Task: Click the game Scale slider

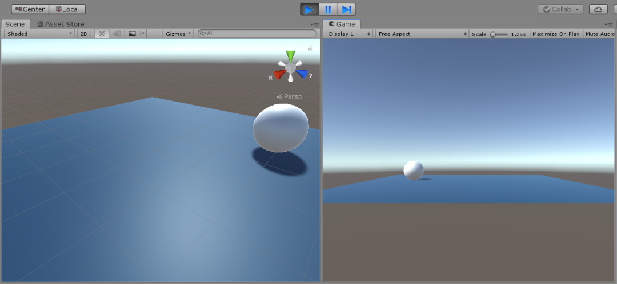Action: [x=499, y=34]
